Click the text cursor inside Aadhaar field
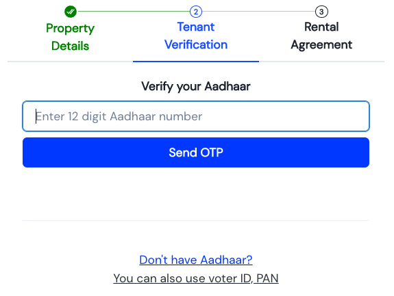394x296 pixels. 36,116
